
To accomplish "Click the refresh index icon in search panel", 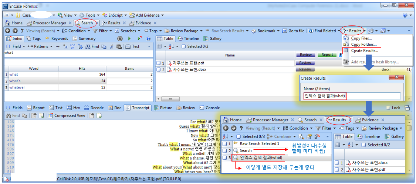I will point(120,39).
